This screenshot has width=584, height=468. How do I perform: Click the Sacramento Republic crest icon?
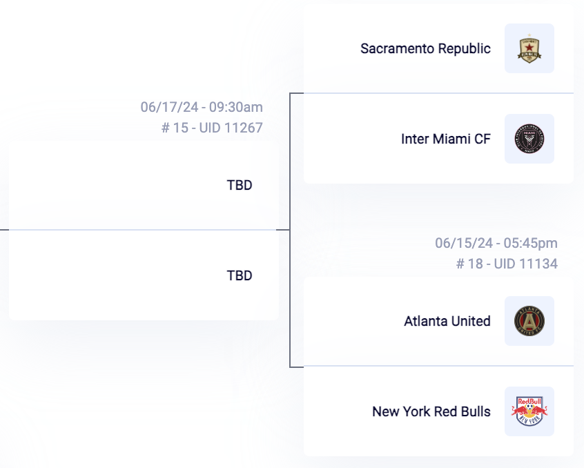tap(529, 48)
